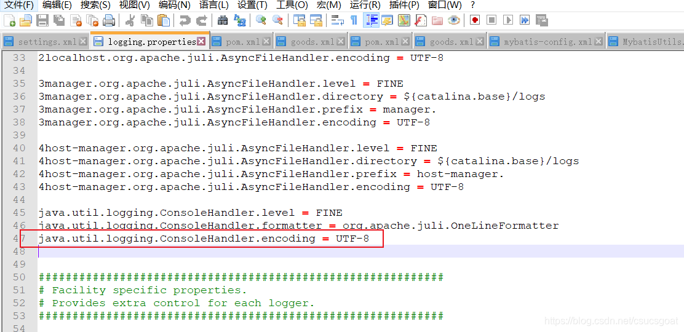Open Find with the binoculars icon
Screen dimensions: 684x332
click(223, 20)
